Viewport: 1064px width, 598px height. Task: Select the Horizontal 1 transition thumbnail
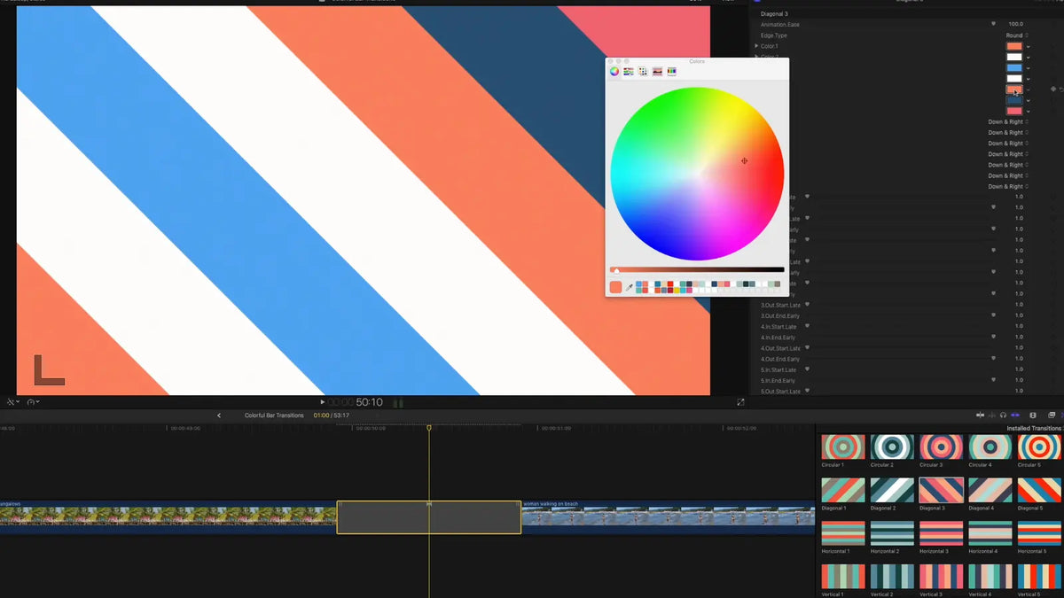pos(842,532)
